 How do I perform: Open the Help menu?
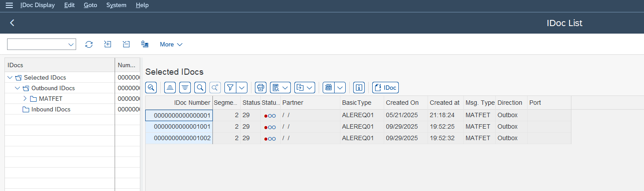coord(142,5)
